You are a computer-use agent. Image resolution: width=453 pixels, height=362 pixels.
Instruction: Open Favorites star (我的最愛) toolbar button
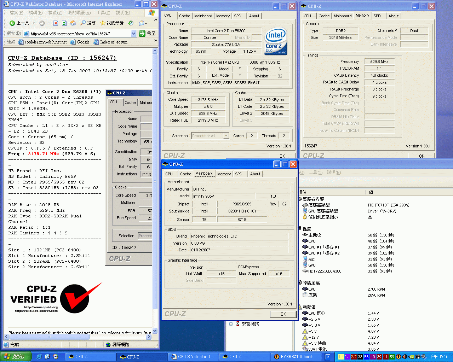[112, 23]
